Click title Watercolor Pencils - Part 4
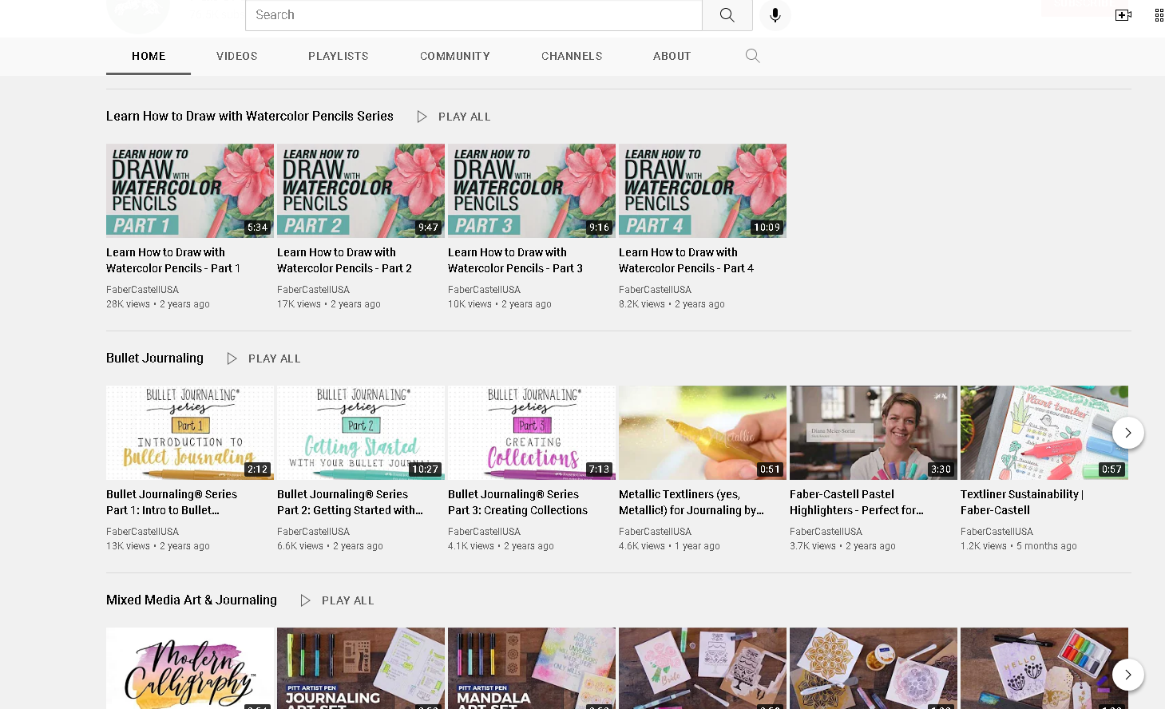1165x709 pixels. [x=686, y=260]
